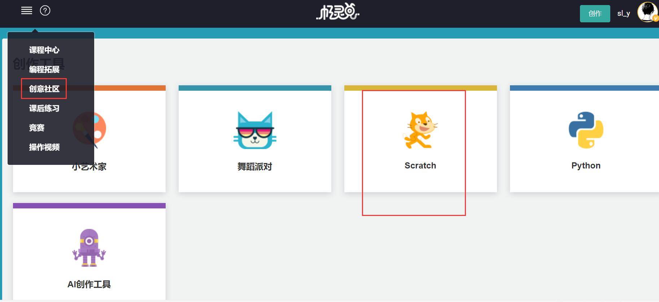The image size is (659, 302).
Task: Open the user avatar profile picture
Action: pyautogui.click(x=647, y=12)
